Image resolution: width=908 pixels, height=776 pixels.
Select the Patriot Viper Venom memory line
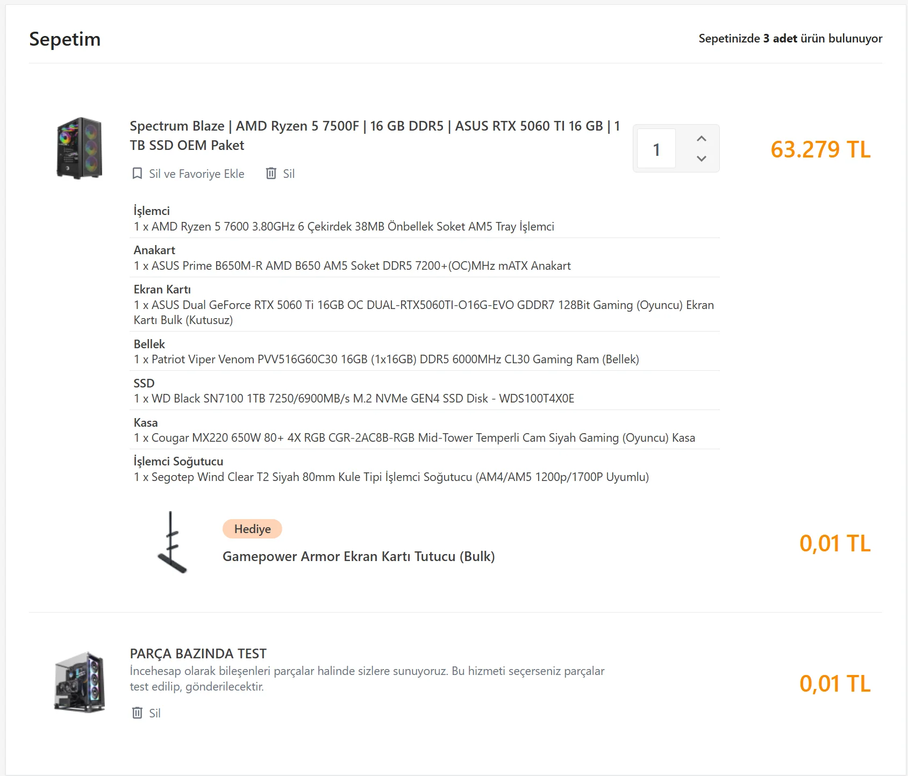pos(386,360)
